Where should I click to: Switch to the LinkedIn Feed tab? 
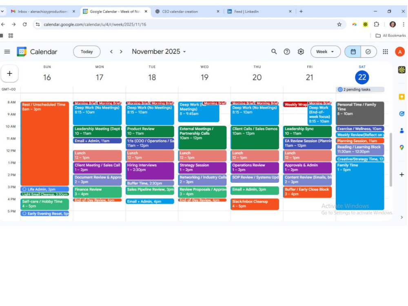[x=259, y=11]
